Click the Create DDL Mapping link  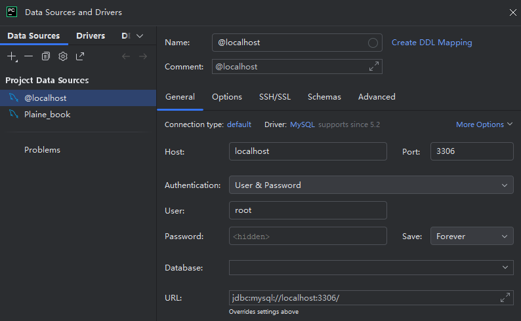(x=432, y=43)
